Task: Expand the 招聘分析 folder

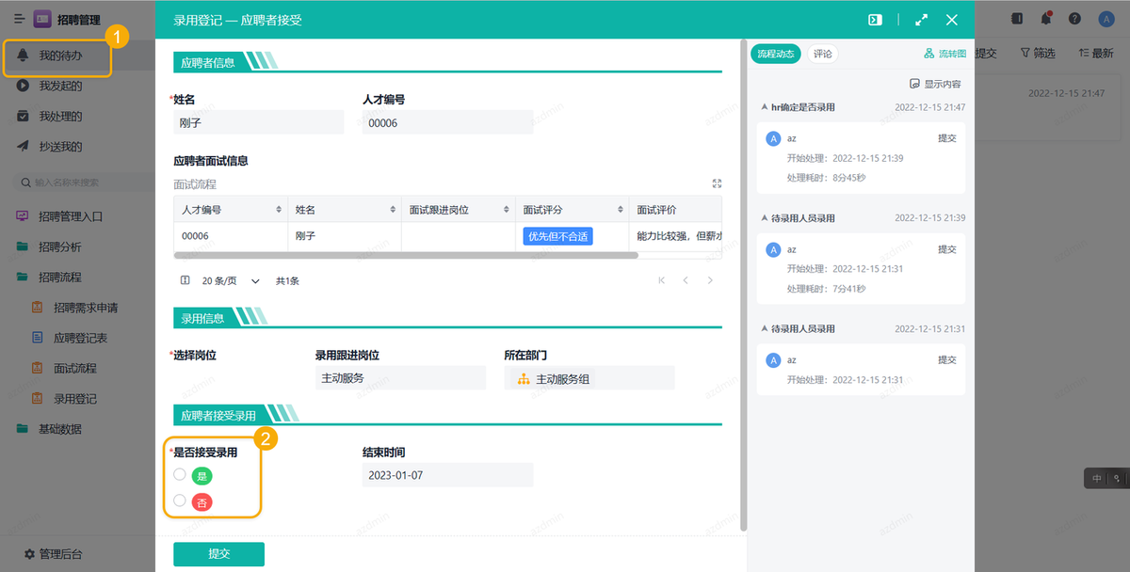Action: point(59,246)
